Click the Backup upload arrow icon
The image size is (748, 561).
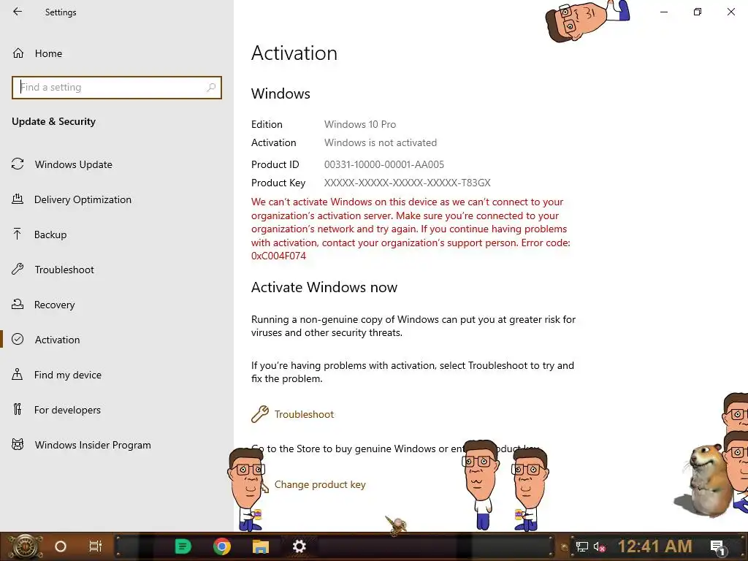pyautogui.click(x=18, y=234)
